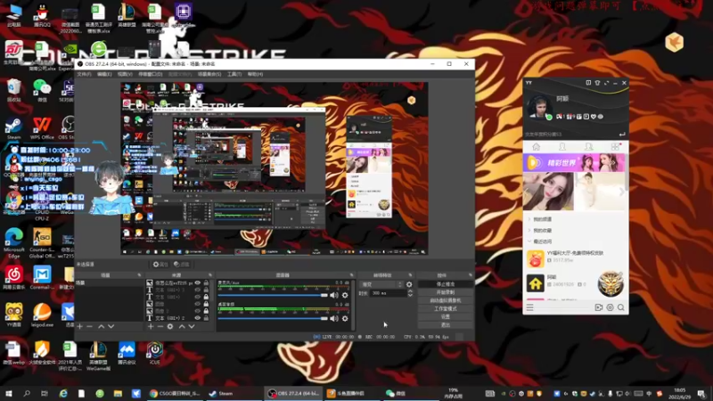Open the YY apps grid tab
This screenshot has height=401, width=713.
[615, 147]
